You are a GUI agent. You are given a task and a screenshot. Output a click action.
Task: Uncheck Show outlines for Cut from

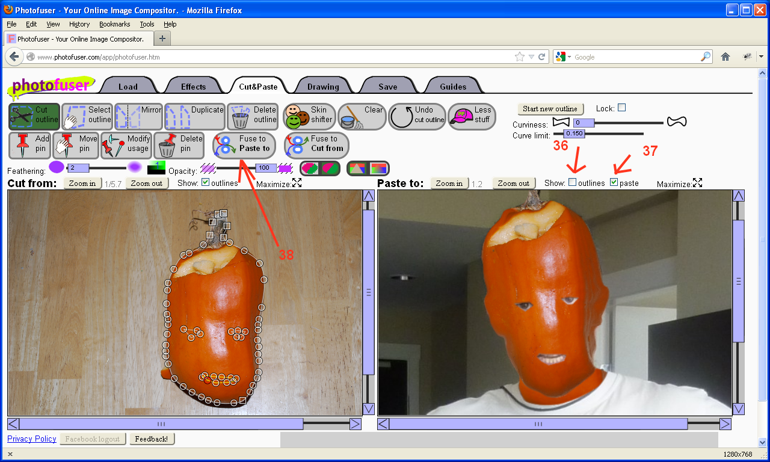205,182
